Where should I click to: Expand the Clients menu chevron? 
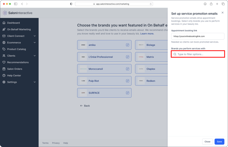34,56
